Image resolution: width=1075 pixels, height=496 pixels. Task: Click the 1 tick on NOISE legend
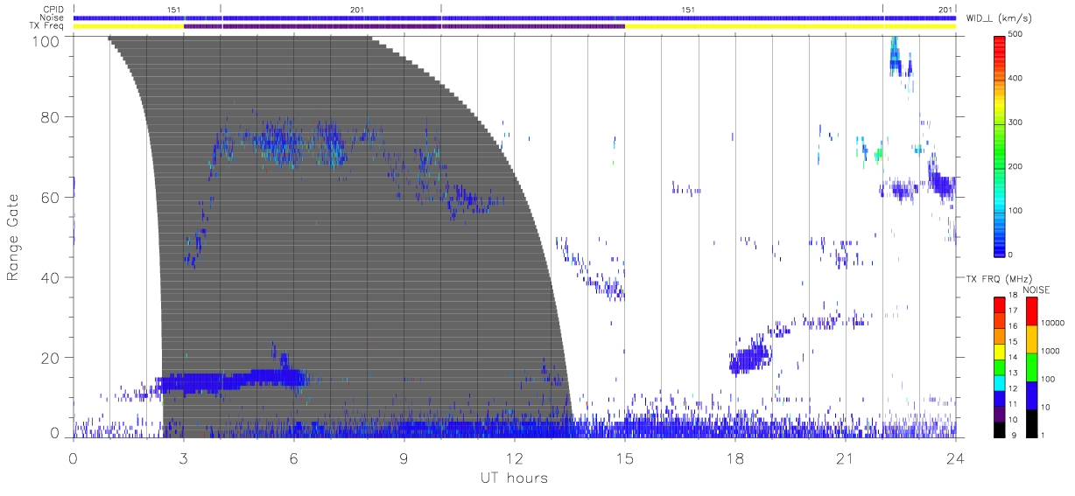(1043, 435)
